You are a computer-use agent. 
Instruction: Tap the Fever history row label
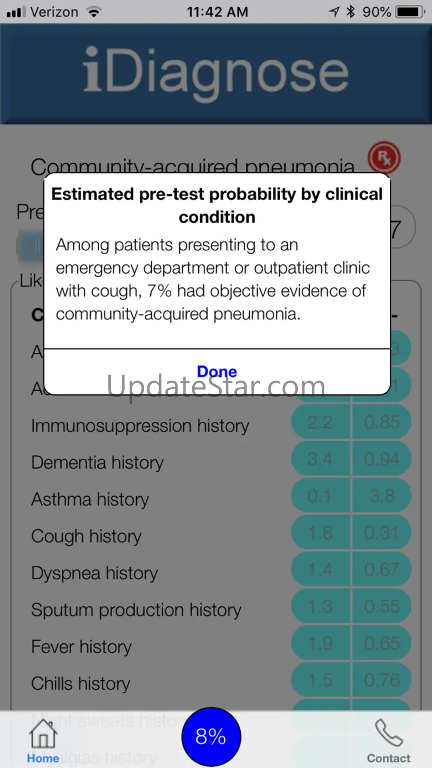pyautogui.click(x=81, y=646)
